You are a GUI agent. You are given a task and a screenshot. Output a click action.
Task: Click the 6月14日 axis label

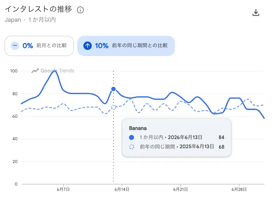point(122,189)
